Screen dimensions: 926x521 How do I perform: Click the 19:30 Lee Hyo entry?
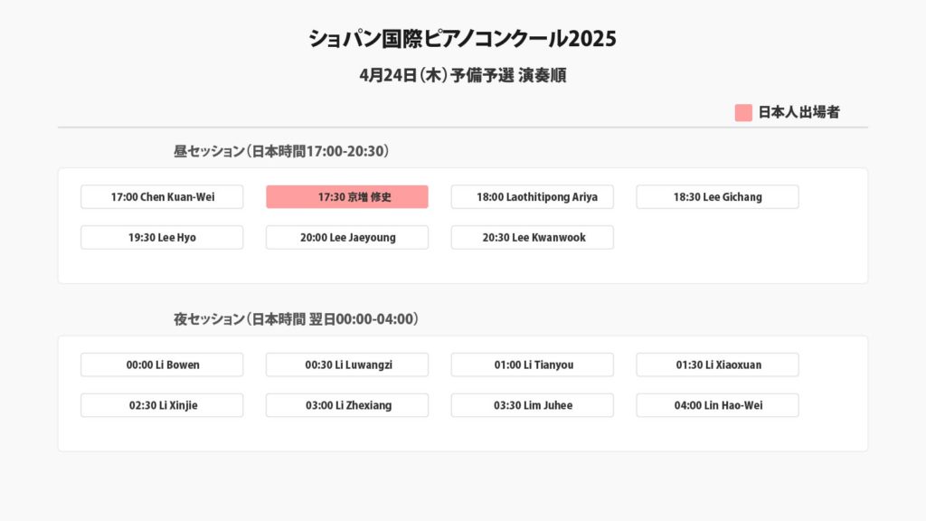click(162, 238)
